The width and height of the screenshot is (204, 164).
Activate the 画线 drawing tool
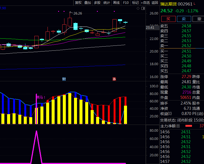[116, 3]
